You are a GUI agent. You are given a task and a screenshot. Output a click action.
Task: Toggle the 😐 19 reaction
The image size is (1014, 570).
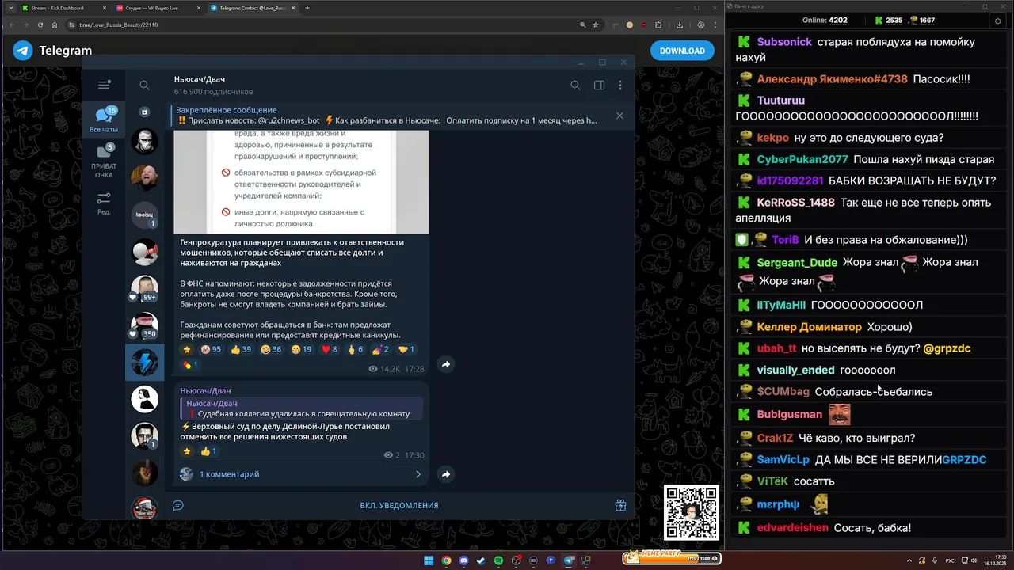point(301,349)
